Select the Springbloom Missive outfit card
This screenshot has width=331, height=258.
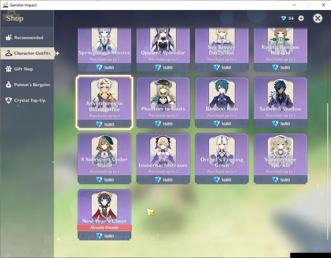coord(105,50)
